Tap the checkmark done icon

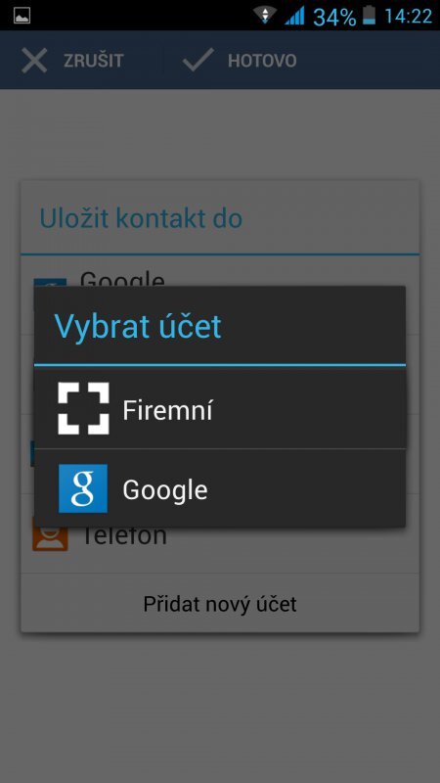click(198, 61)
